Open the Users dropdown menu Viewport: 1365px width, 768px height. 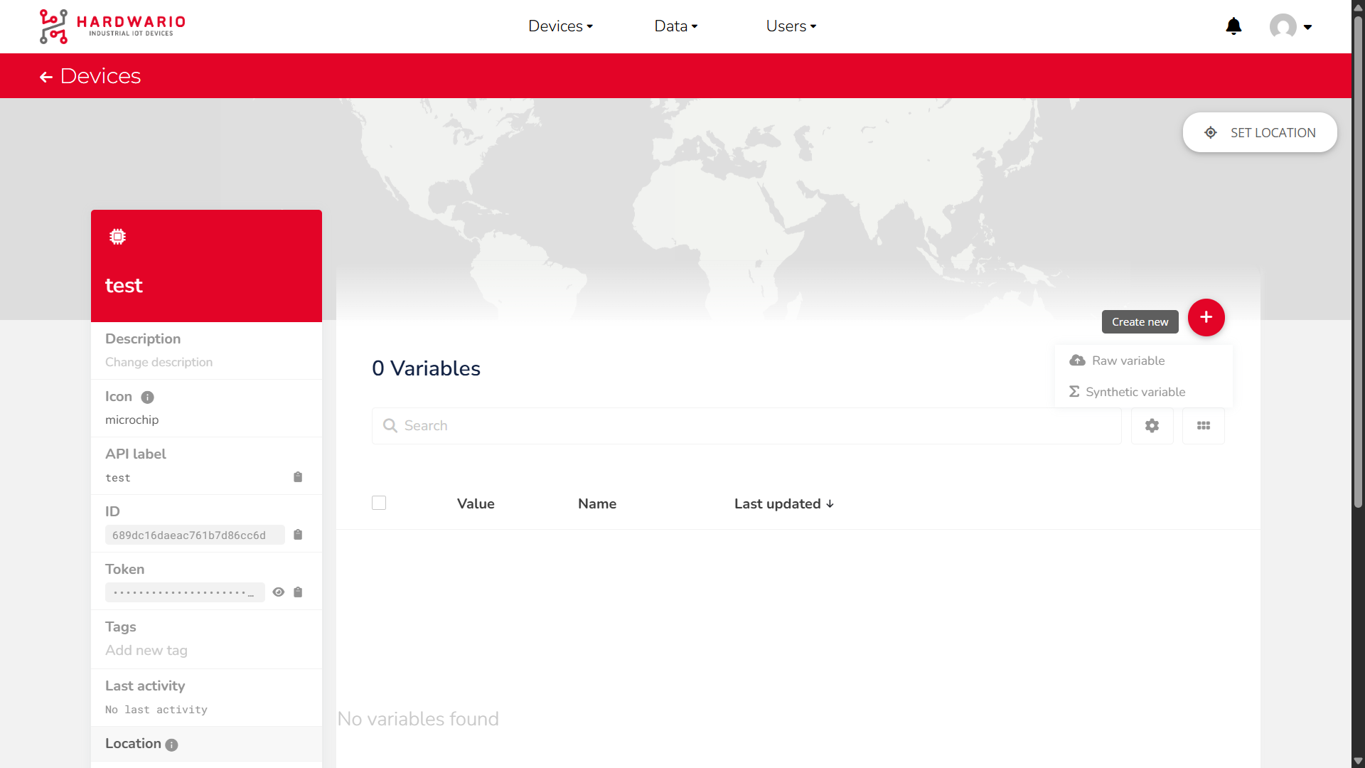coord(791,26)
